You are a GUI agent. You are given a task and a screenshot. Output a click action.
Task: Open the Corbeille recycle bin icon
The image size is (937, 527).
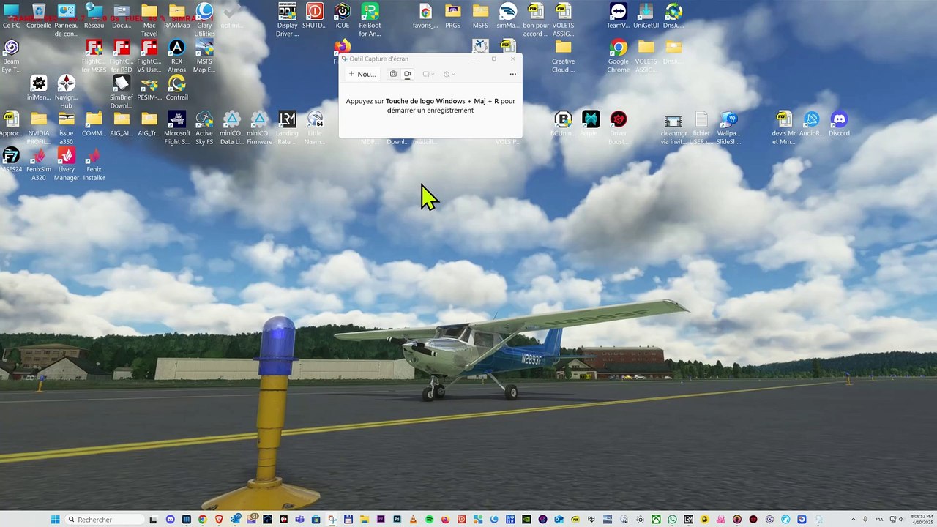point(39,16)
